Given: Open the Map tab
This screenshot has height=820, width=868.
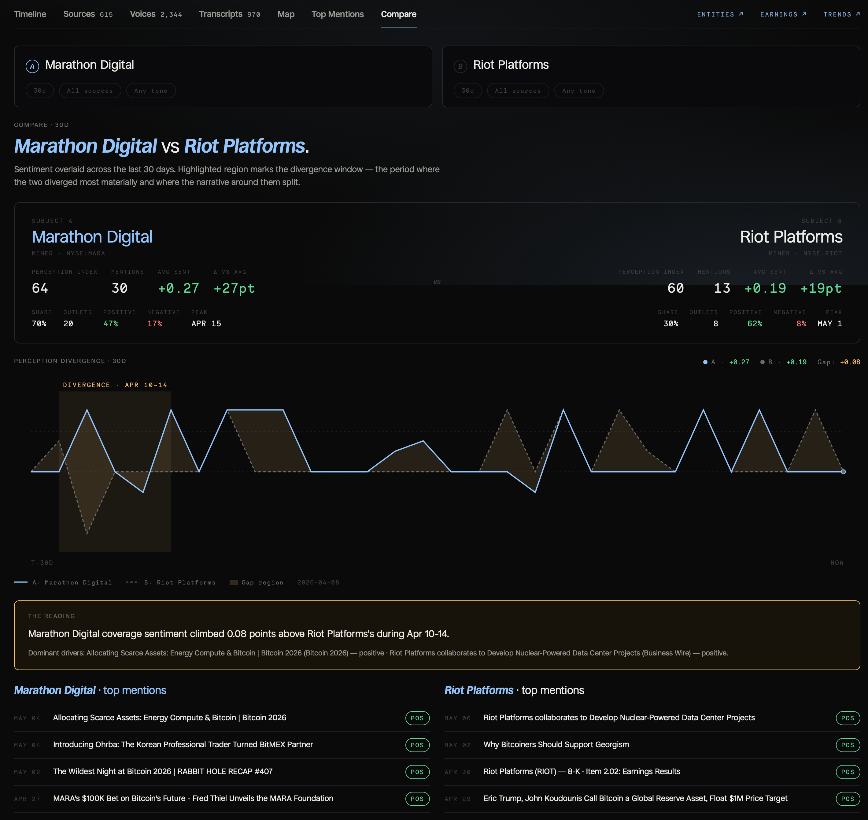Looking at the screenshot, I should (286, 14).
